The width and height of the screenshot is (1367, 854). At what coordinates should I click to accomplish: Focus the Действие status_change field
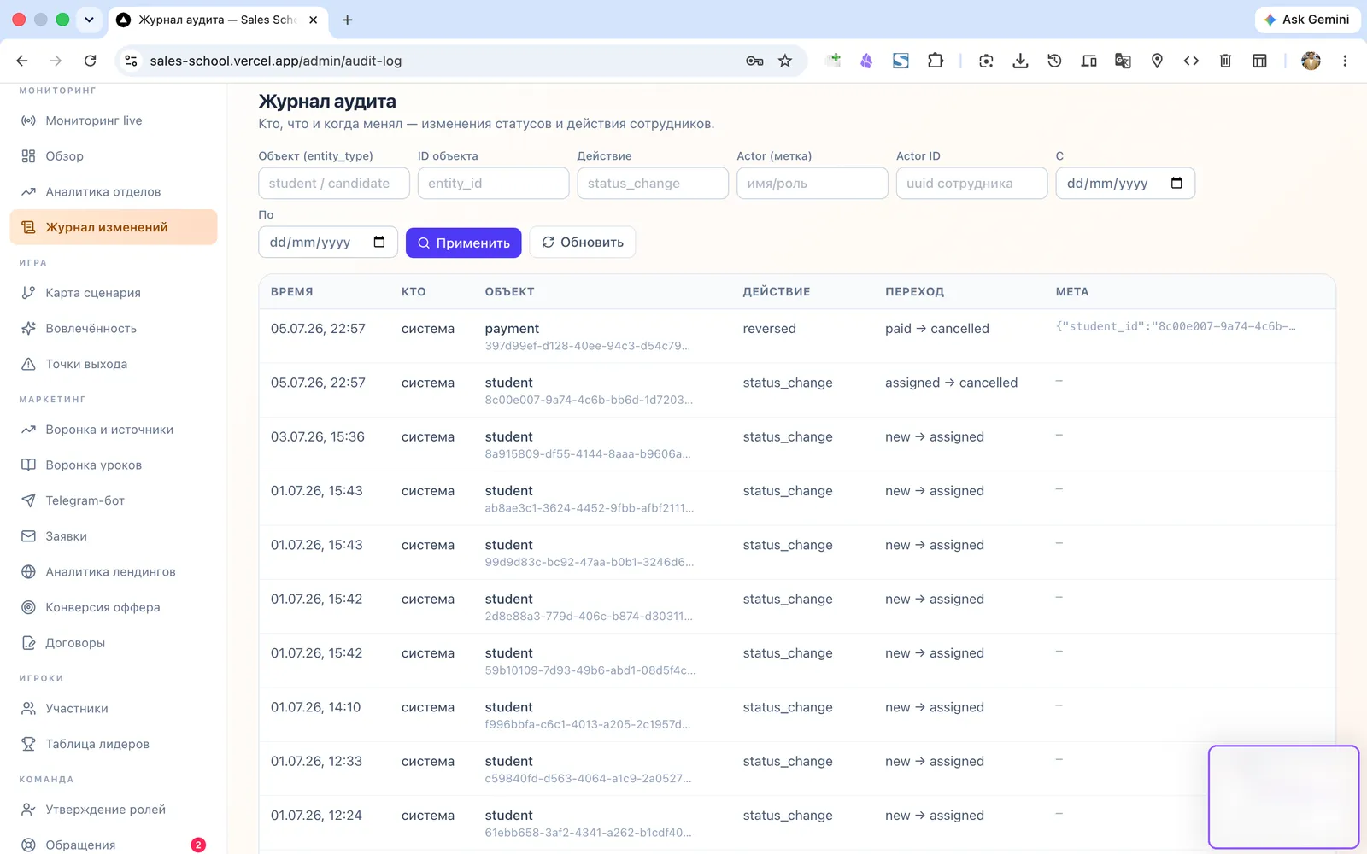coord(653,184)
